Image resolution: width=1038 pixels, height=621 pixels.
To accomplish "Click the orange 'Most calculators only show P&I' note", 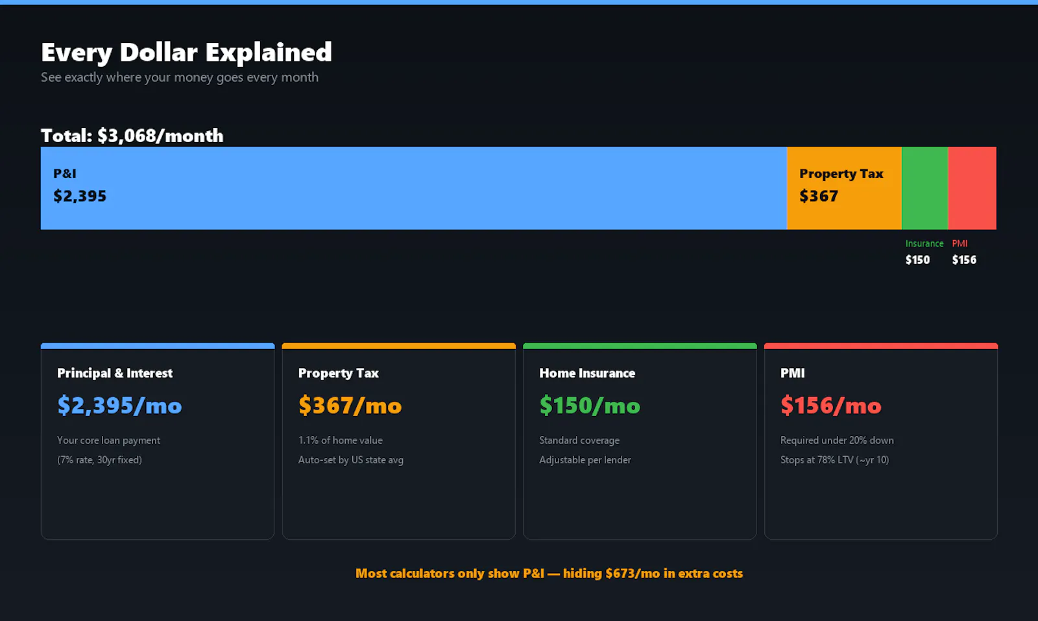I will pos(549,574).
